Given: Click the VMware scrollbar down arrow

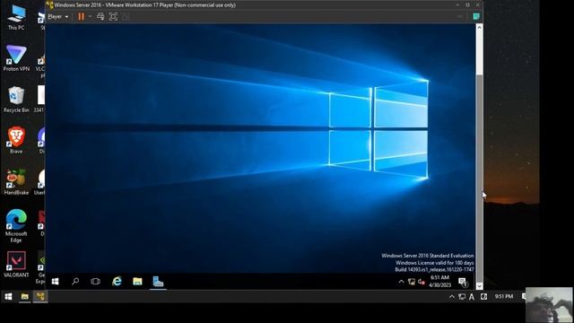Looking at the screenshot, I should 479,285.
